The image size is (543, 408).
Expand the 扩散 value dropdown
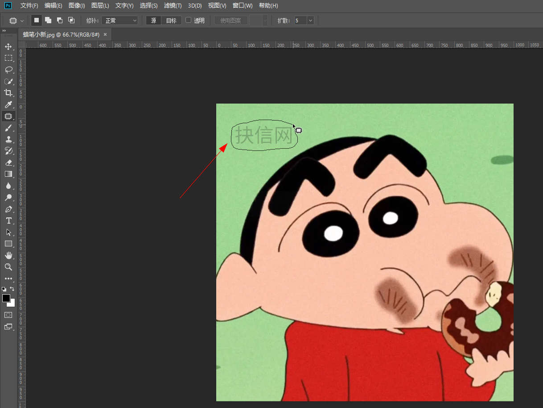click(310, 21)
